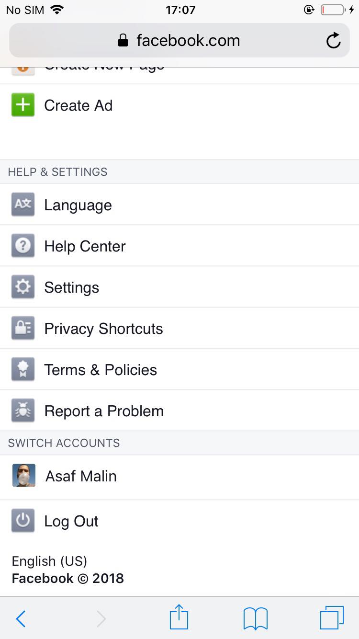Tap the Help Center question mark icon

[x=23, y=246]
